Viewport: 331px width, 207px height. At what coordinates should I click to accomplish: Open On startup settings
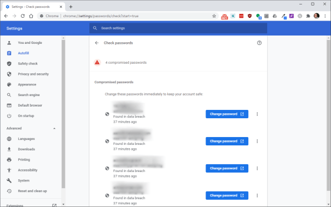tap(26, 116)
